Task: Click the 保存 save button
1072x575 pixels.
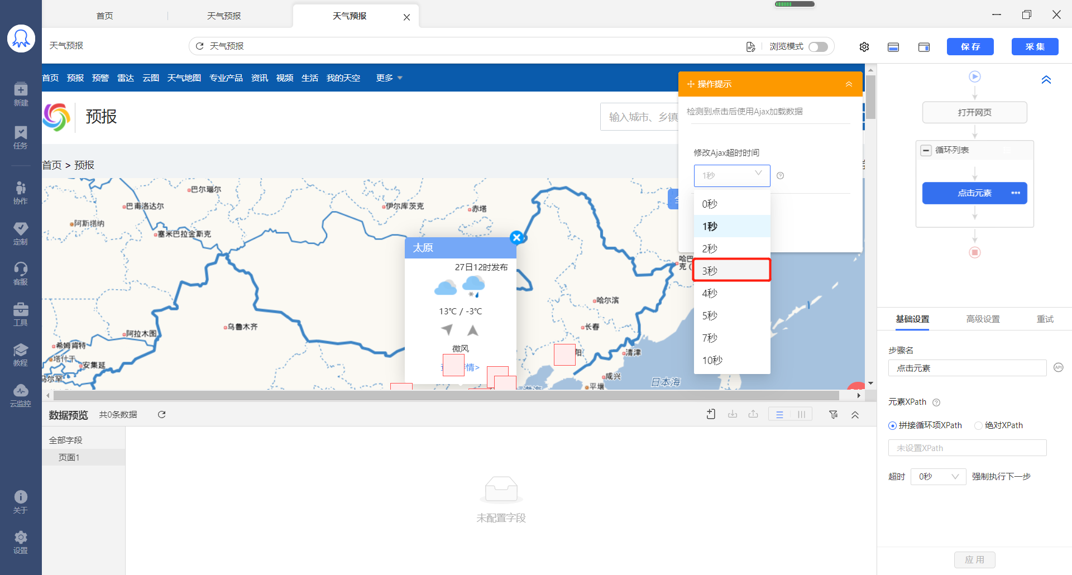Action: pyautogui.click(x=970, y=47)
